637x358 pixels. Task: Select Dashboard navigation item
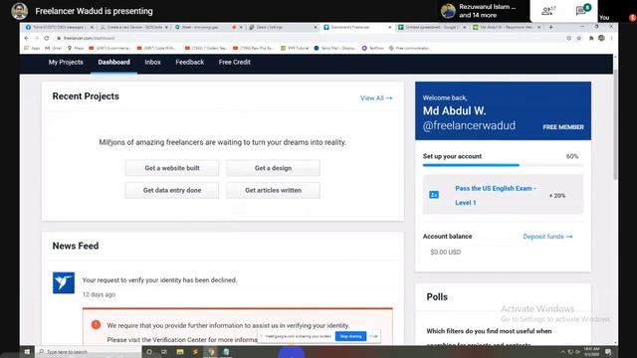(x=113, y=62)
